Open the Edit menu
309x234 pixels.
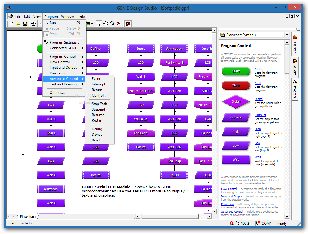(x=27, y=16)
